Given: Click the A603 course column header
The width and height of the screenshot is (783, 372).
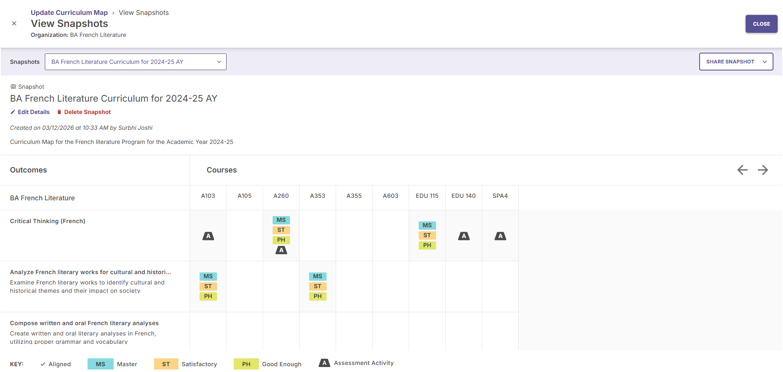Looking at the screenshot, I should [x=391, y=196].
